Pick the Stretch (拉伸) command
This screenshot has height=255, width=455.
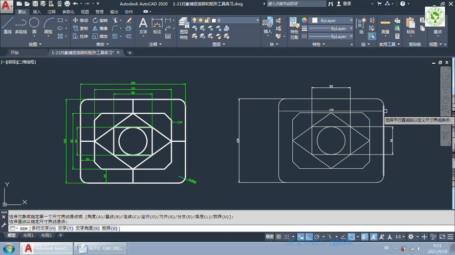pos(80,36)
